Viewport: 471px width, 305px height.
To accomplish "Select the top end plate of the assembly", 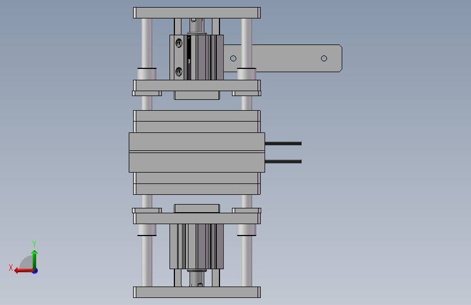I will (197, 12).
